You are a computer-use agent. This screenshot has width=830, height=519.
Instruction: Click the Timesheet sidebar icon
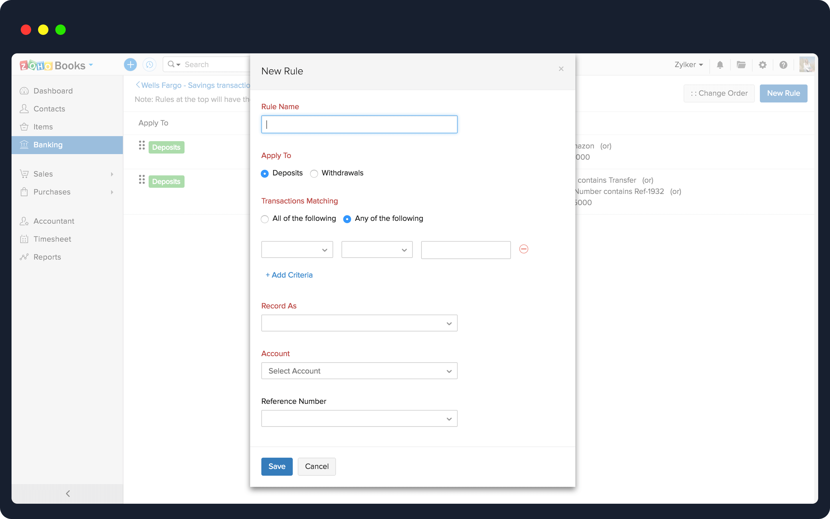tap(24, 238)
